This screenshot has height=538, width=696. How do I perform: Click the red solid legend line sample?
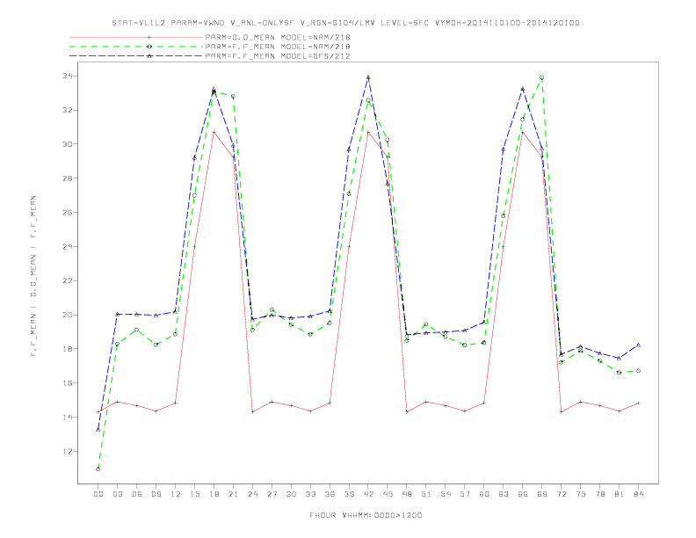point(136,37)
